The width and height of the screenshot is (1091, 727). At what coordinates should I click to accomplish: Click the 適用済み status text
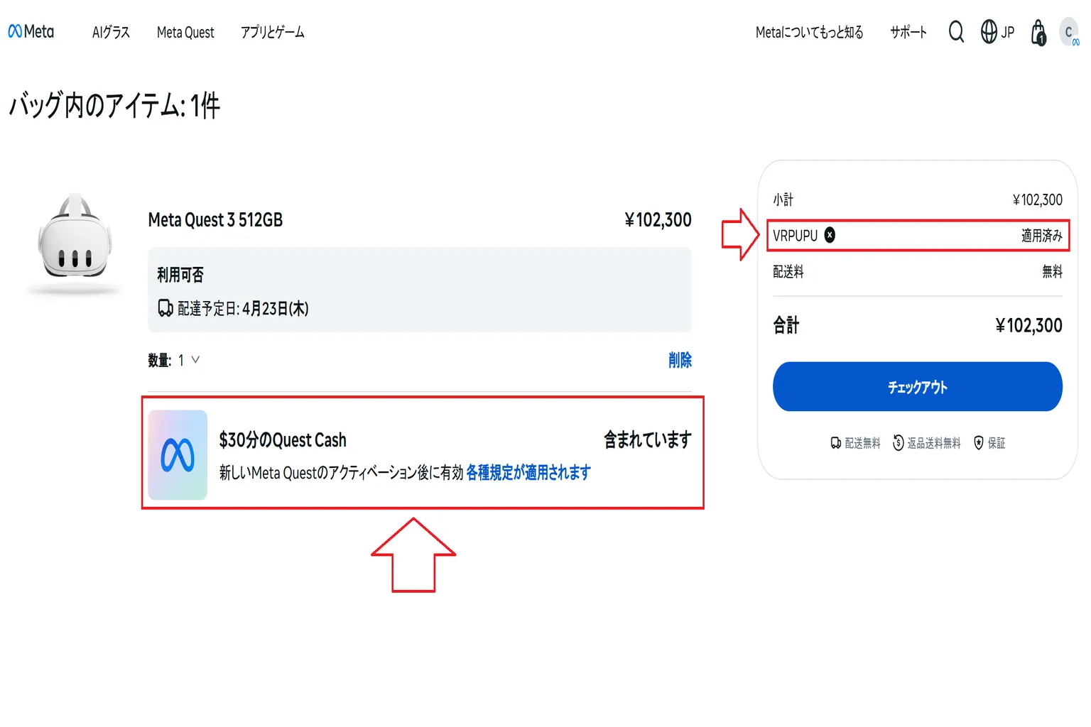tap(1042, 235)
